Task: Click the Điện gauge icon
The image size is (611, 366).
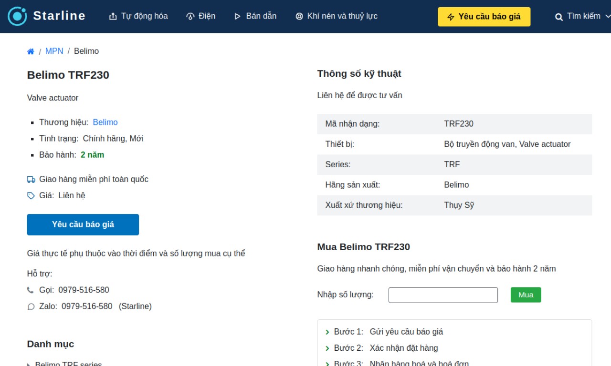Action: [190, 17]
